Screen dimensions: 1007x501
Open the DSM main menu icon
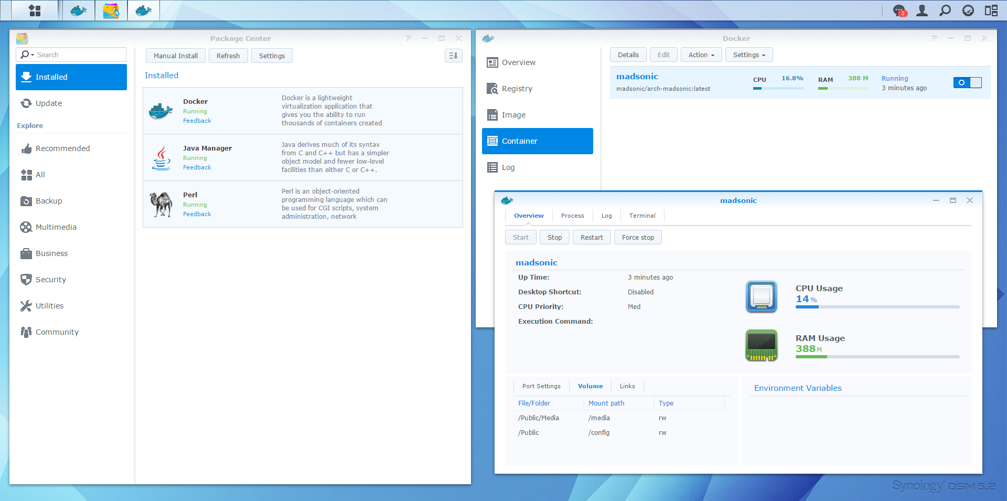pos(35,10)
